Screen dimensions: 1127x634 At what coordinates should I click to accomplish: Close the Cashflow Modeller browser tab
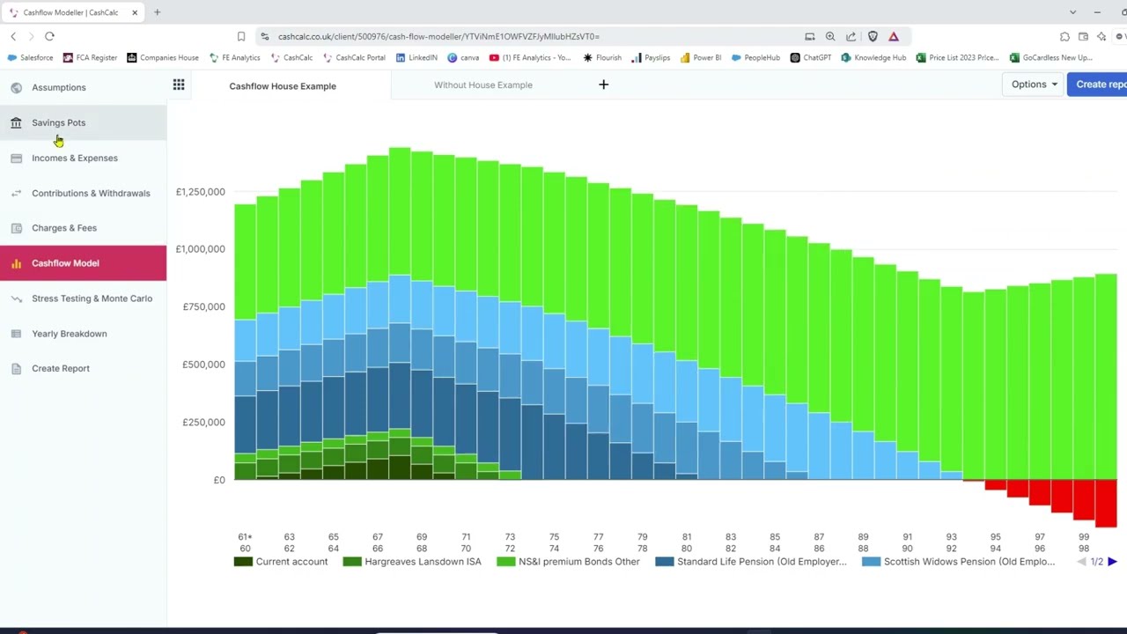tap(135, 12)
